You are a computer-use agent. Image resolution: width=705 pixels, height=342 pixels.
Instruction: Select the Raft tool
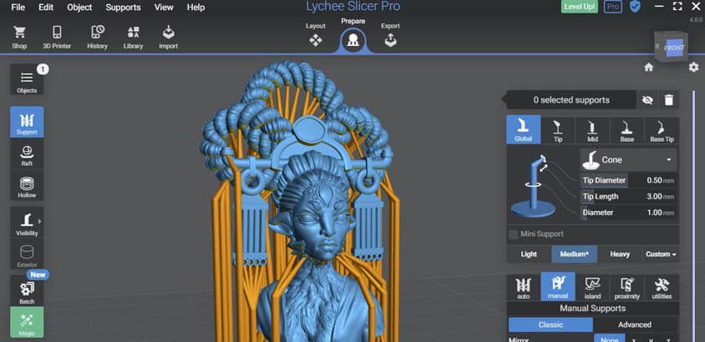click(x=27, y=156)
